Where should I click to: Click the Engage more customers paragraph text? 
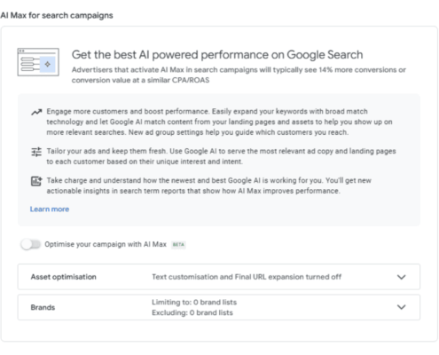219,122
